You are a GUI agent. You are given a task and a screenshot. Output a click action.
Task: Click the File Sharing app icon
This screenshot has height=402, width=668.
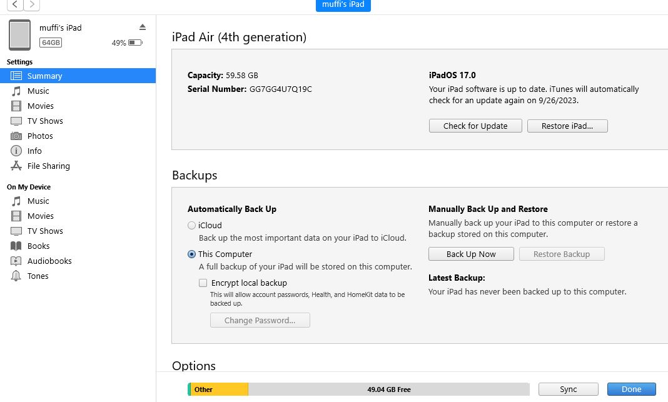pos(16,166)
